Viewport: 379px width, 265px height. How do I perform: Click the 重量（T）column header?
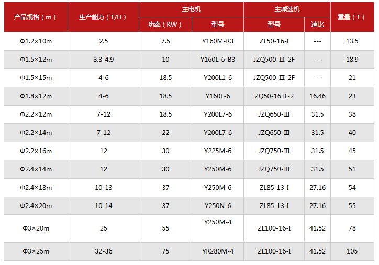[x=351, y=17]
